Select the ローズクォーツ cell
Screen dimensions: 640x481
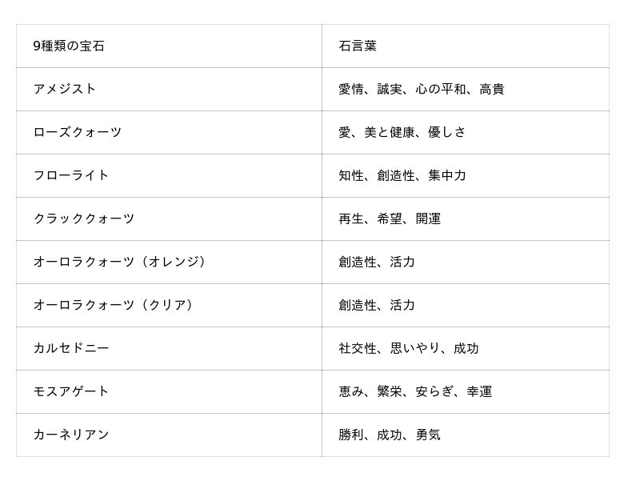[78, 133]
